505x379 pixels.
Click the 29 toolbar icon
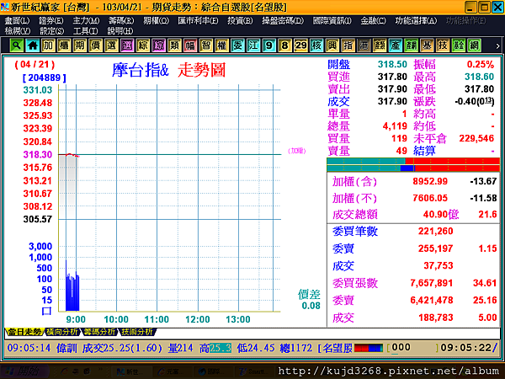click(x=300, y=45)
